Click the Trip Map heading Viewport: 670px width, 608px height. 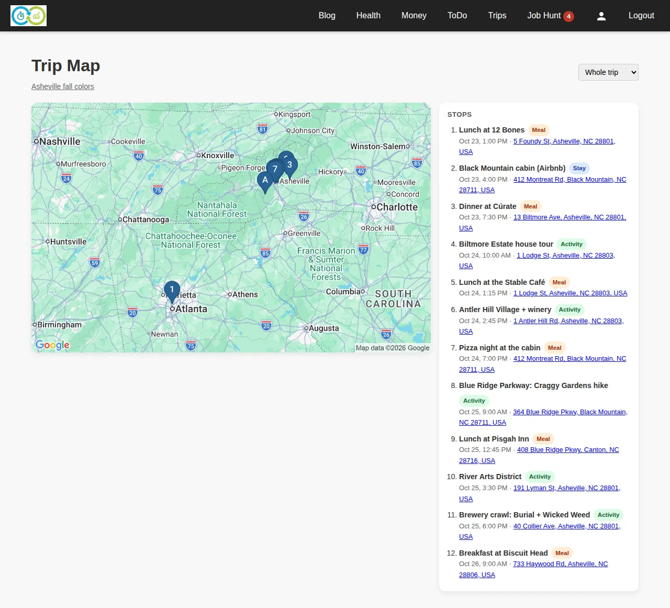(x=65, y=65)
